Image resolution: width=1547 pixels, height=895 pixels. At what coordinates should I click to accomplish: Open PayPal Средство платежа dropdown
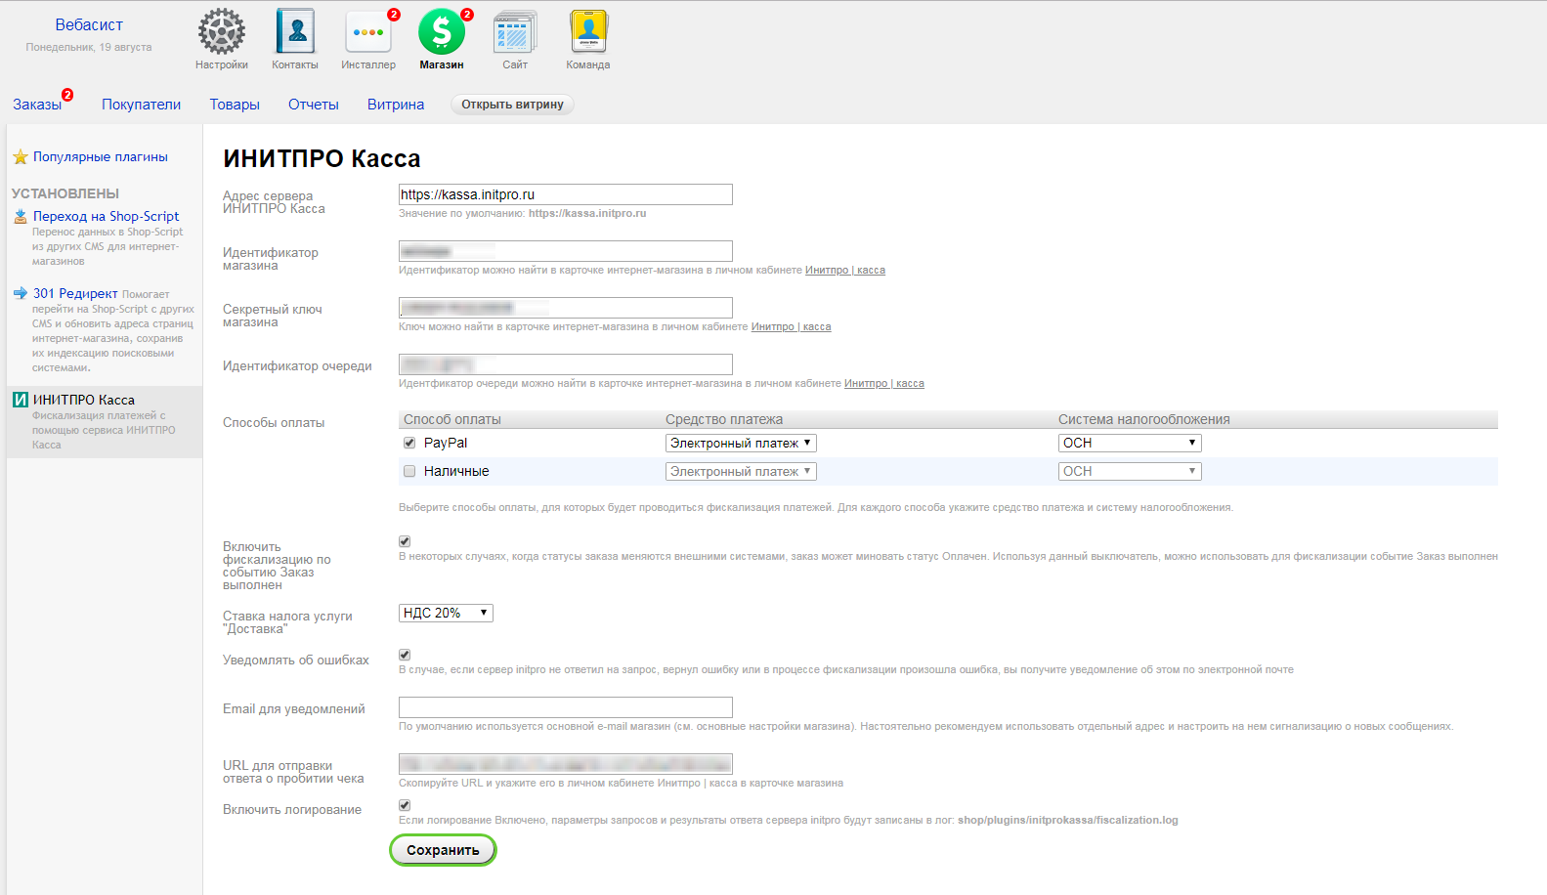tap(741, 443)
